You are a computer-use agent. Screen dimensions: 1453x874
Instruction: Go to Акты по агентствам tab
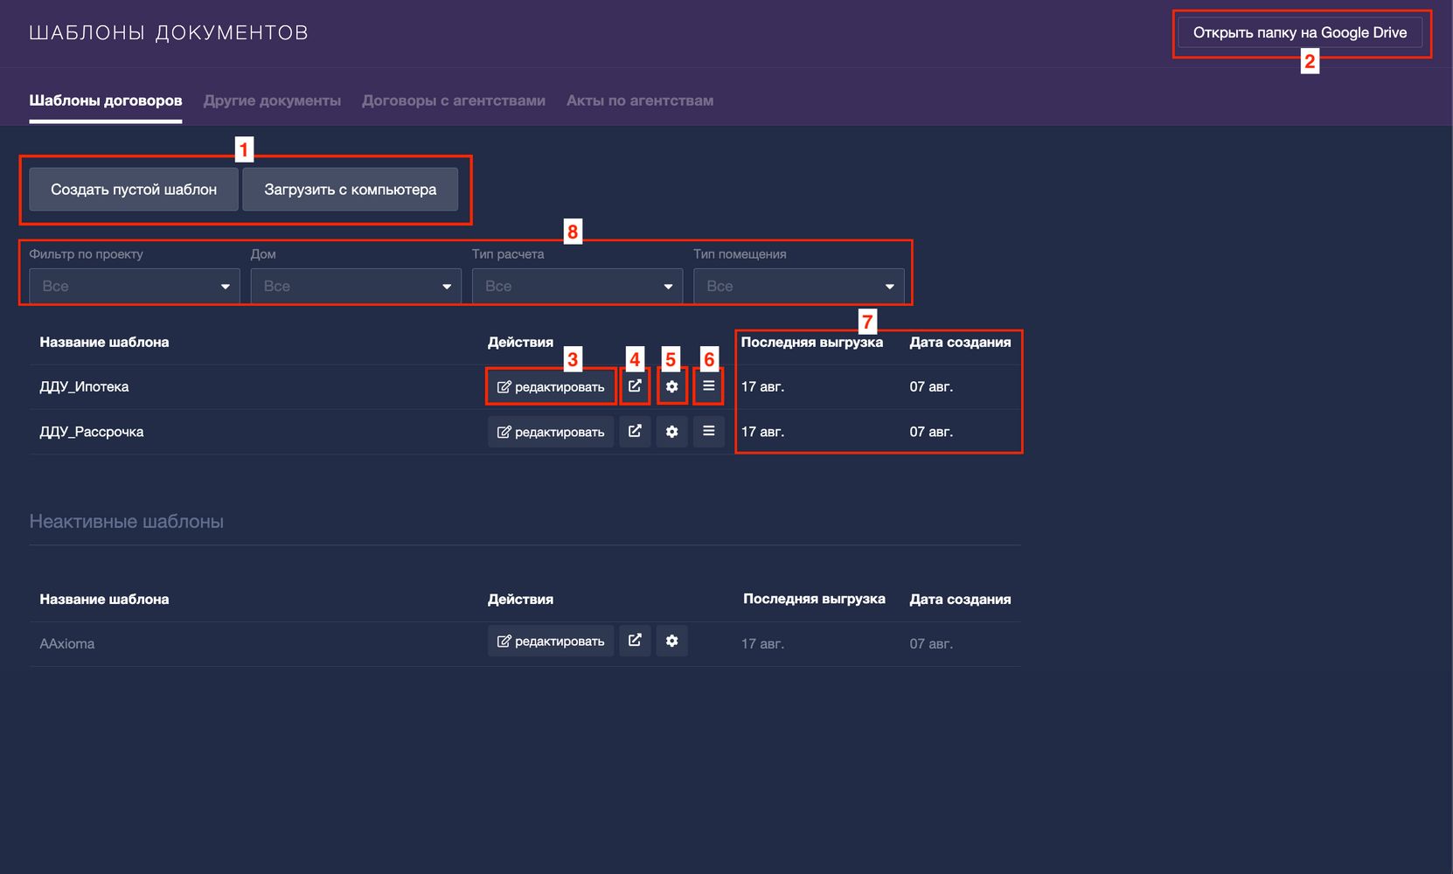coord(639,101)
